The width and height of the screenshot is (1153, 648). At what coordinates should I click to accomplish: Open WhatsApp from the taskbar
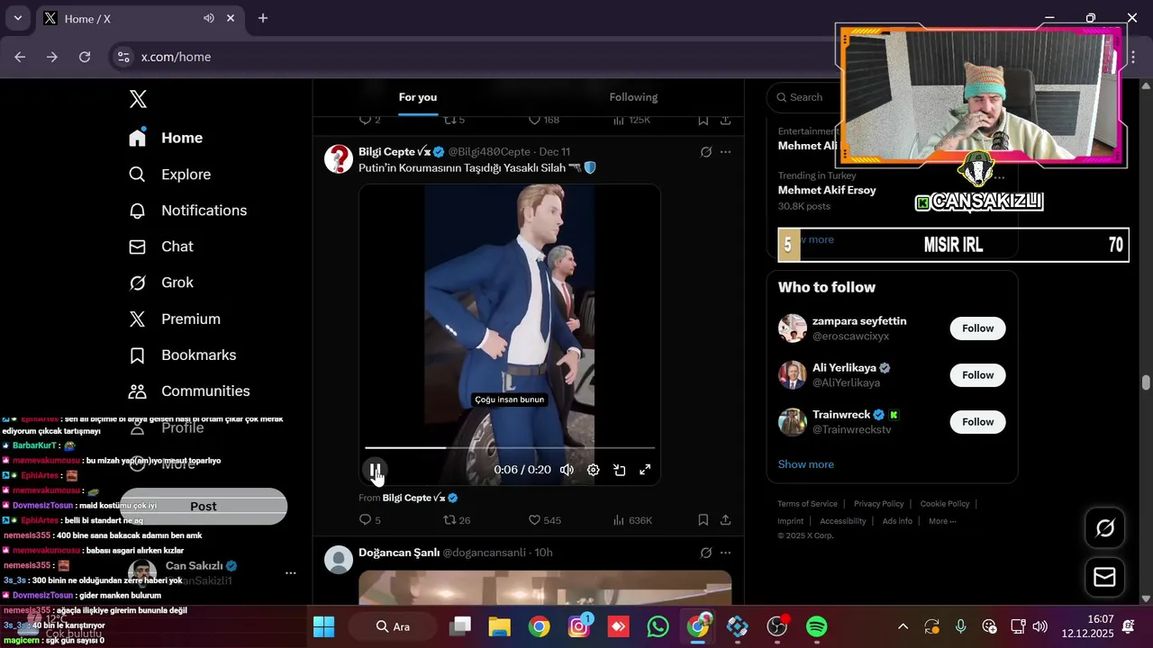tap(658, 626)
